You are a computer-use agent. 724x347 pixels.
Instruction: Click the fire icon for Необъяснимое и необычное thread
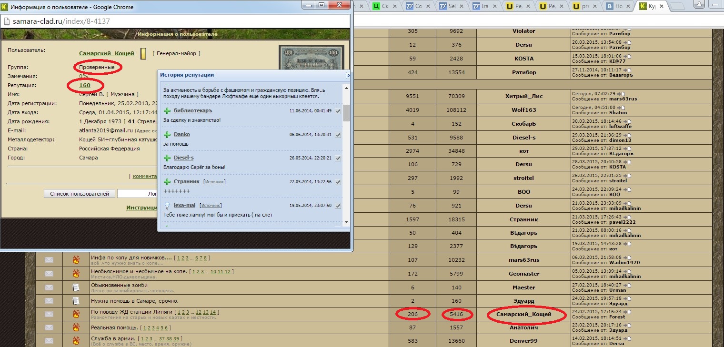[x=76, y=274]
